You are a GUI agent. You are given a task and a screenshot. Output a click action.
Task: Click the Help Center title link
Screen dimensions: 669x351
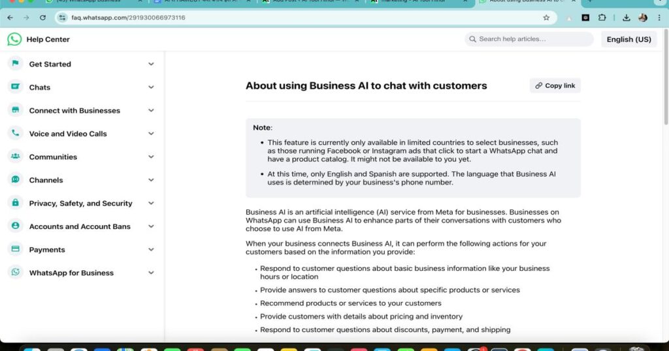point(48,39)
